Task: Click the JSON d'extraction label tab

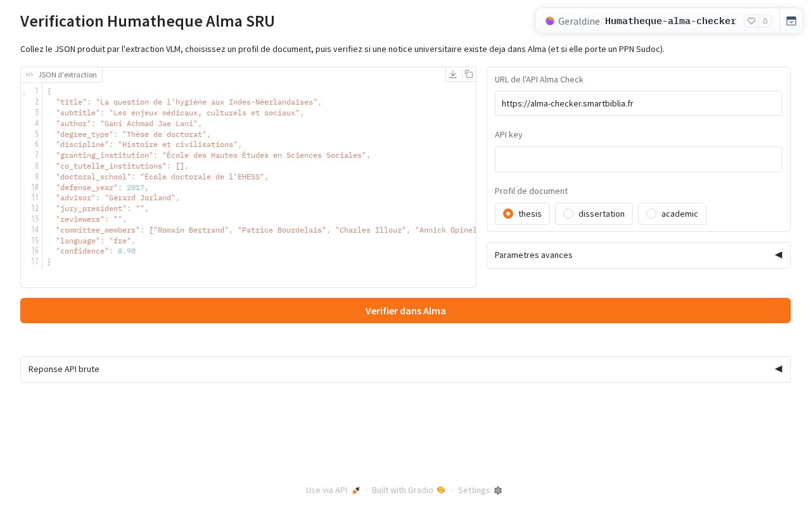Action: [x=61, y=75]
